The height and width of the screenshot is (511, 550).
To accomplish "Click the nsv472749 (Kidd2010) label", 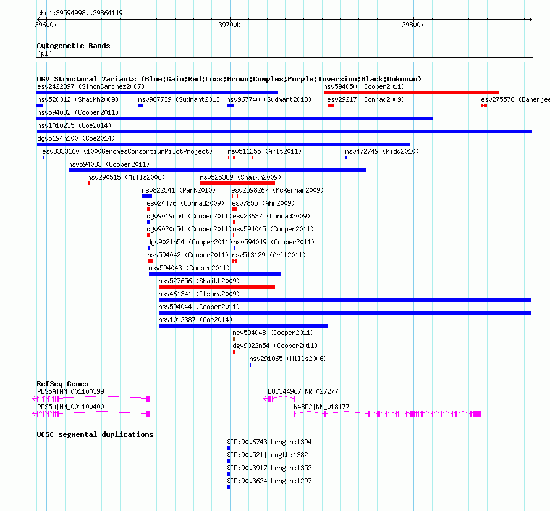I will (382, 151).
